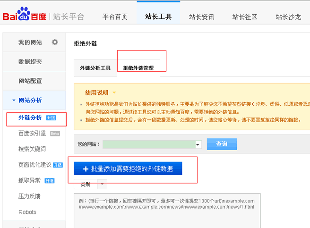Click the 站长平台 title text
The image size is (310, 228).
(69, 17)
